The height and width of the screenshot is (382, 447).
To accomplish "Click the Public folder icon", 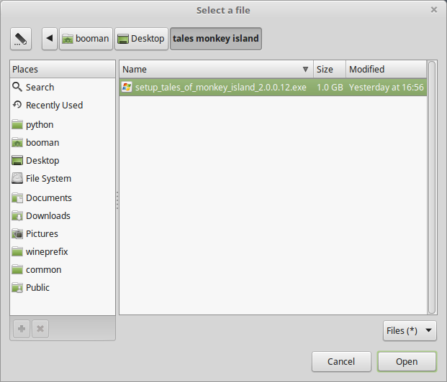I will 17,287.
